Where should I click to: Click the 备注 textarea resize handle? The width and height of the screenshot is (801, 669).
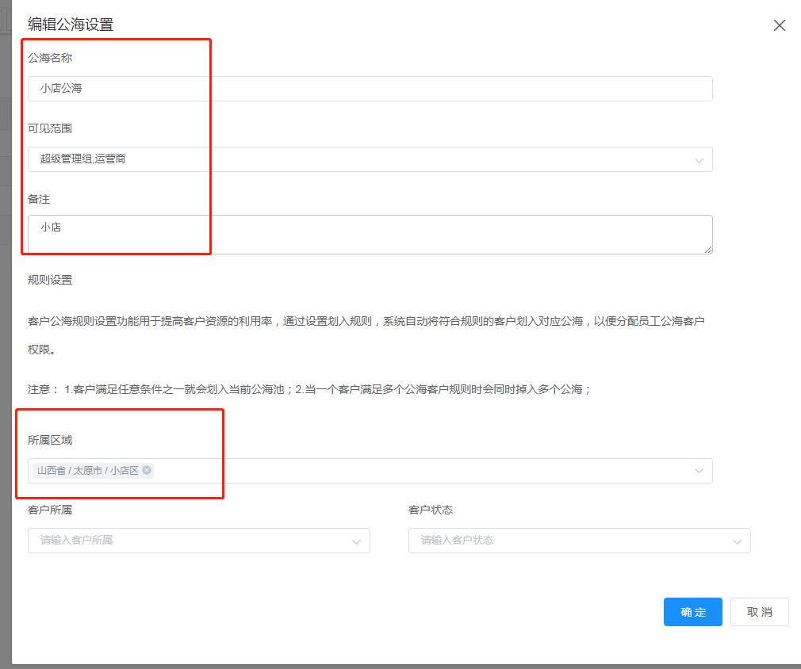[x=707, y=249]
